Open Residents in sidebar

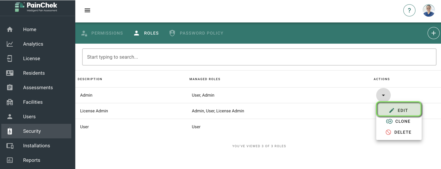click(x=36, y=73)
